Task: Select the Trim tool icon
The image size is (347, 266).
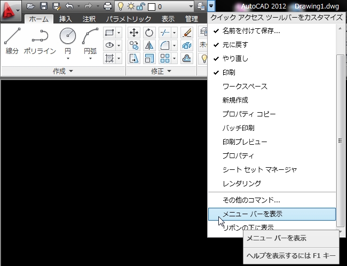Action: (x=165, y=33)
